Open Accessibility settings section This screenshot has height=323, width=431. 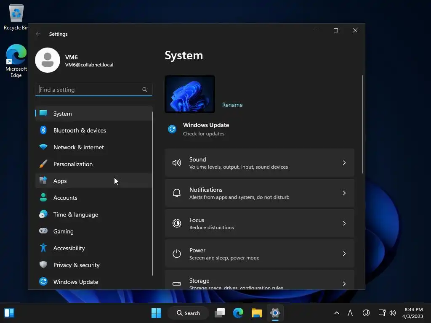click(x=94, y=248)
